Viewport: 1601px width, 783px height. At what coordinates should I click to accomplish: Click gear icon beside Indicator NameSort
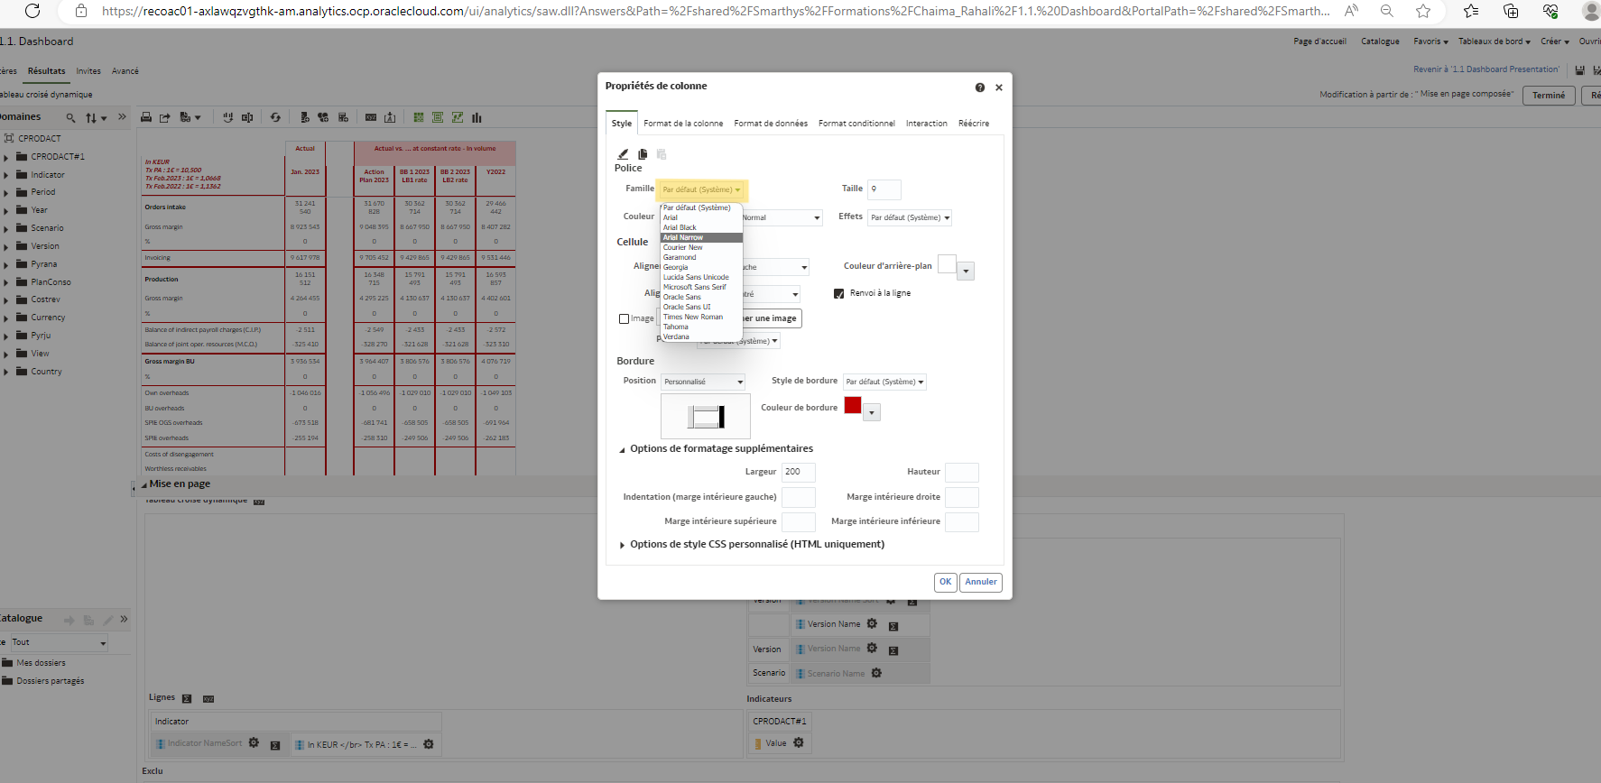tap(254, 742)
